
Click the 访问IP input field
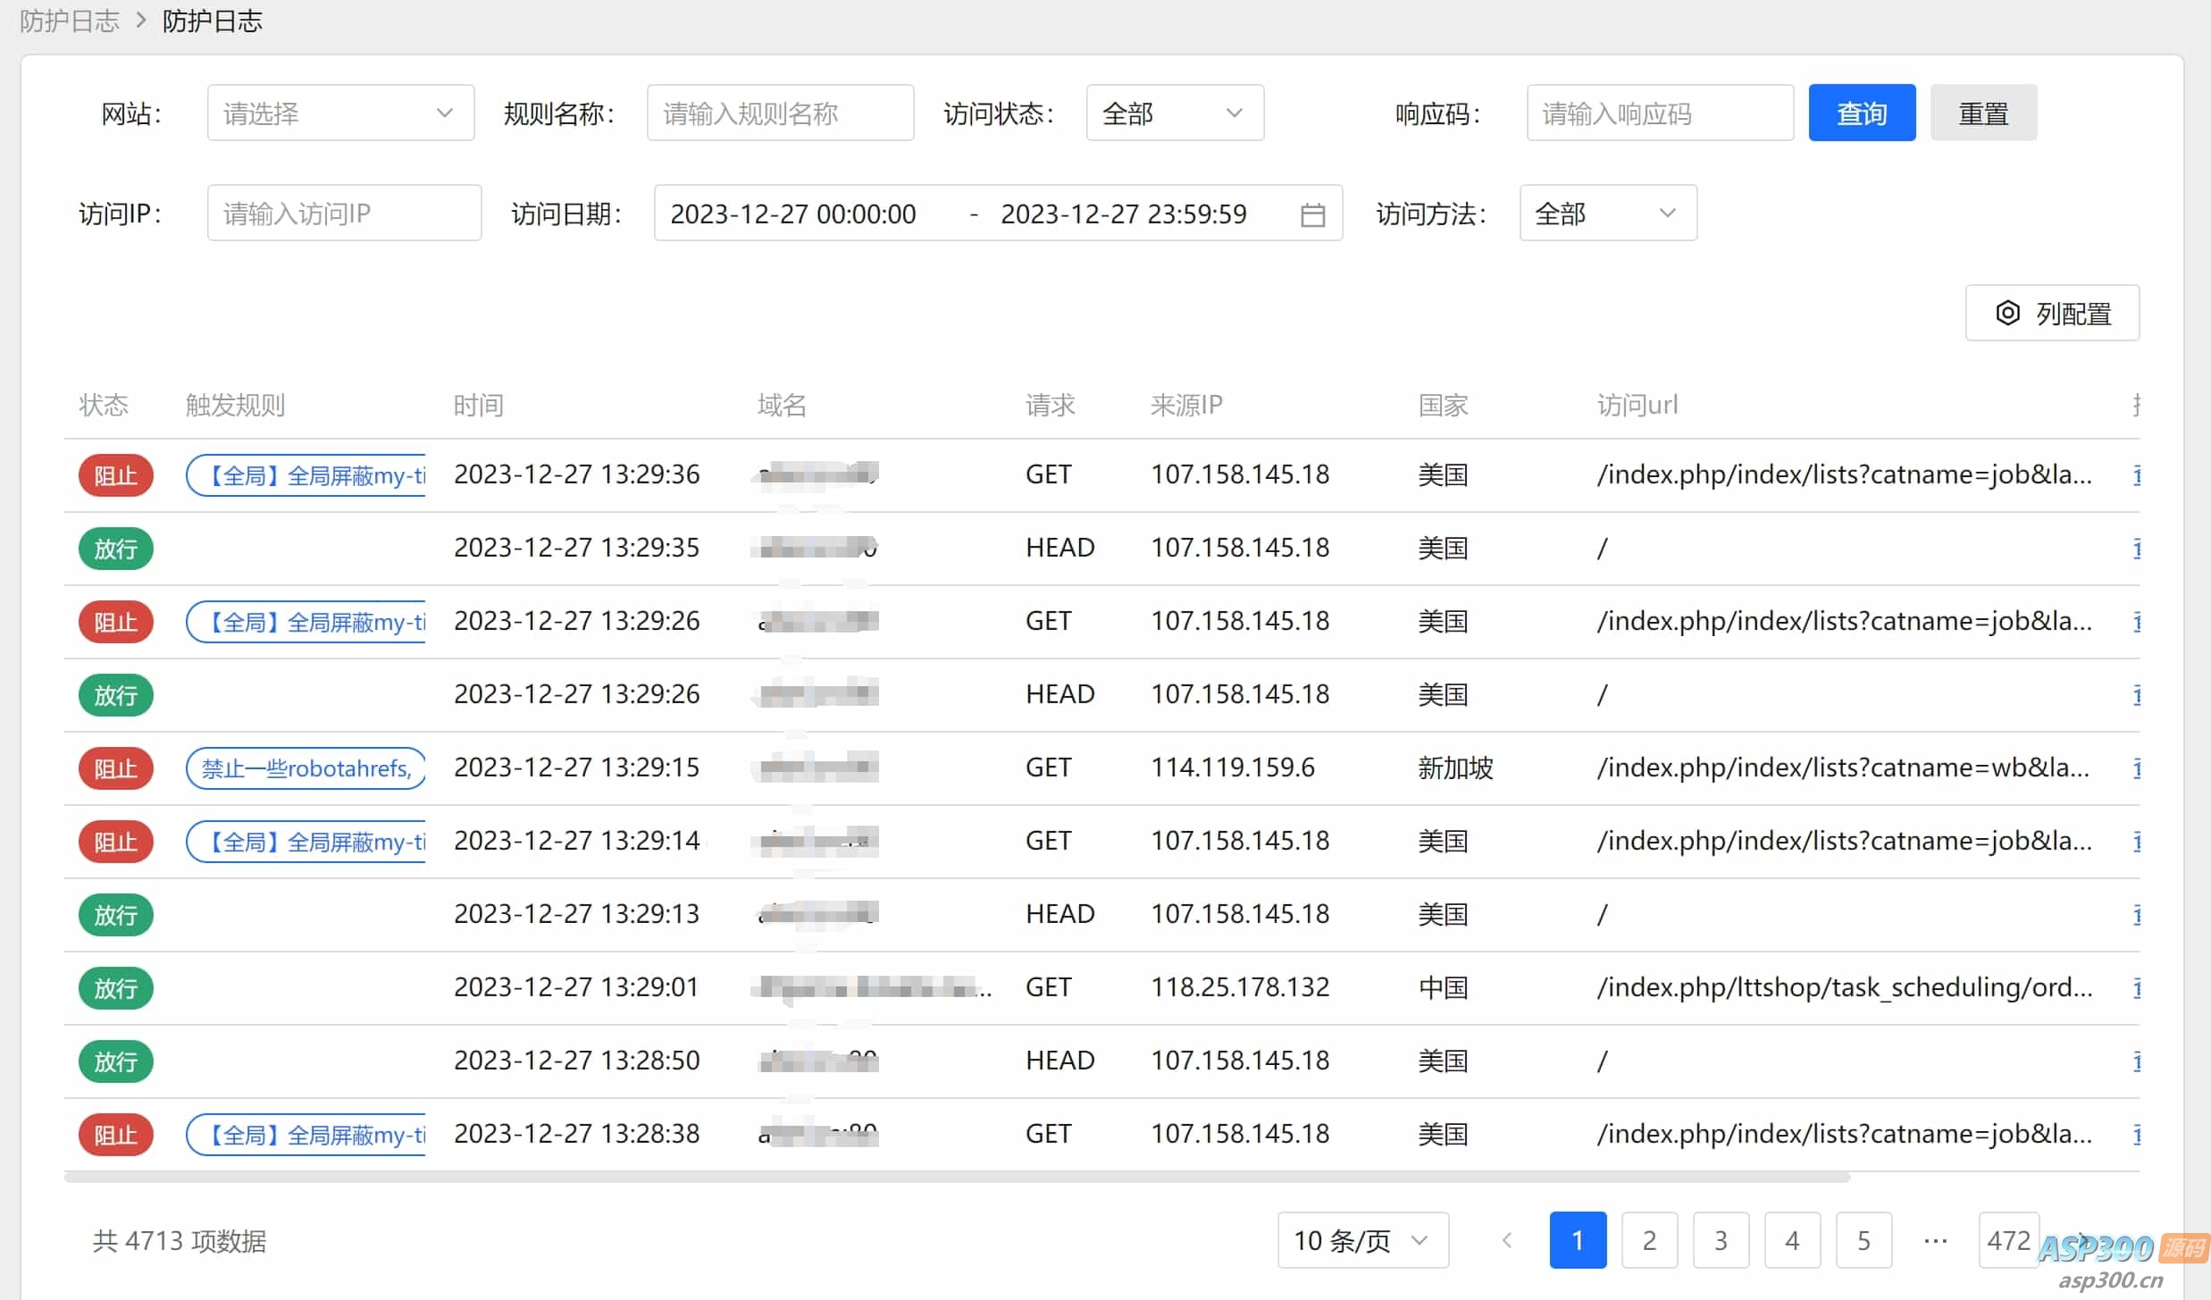(344, 213)
